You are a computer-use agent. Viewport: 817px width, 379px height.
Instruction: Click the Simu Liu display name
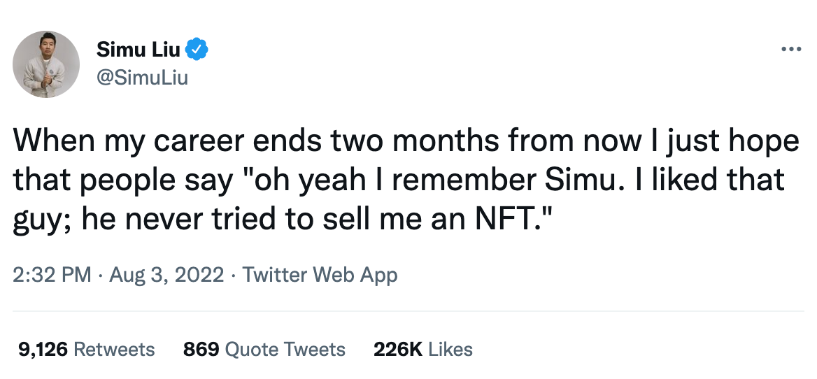click(138, 50)
